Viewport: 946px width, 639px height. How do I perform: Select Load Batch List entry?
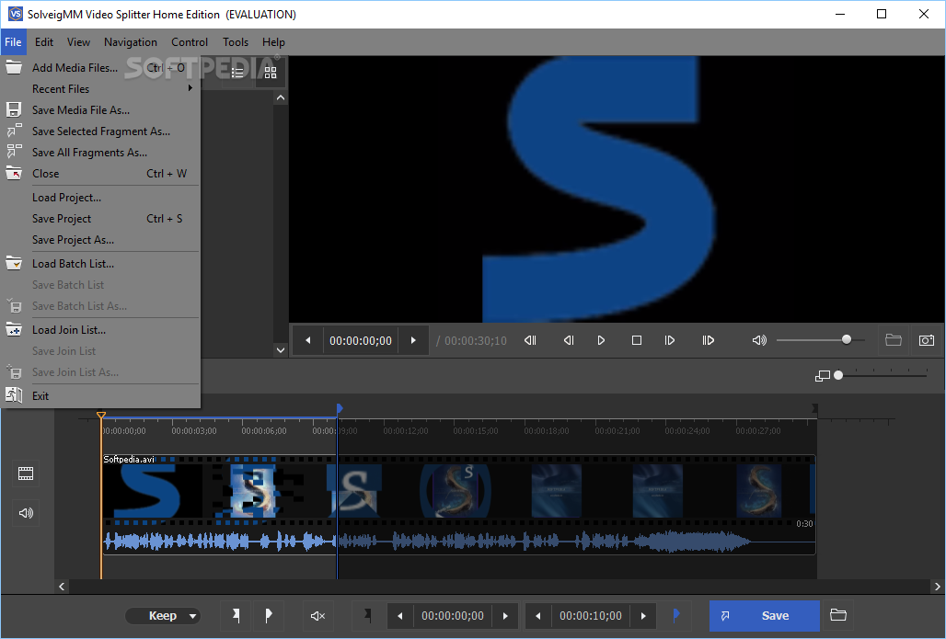point(100,264)
